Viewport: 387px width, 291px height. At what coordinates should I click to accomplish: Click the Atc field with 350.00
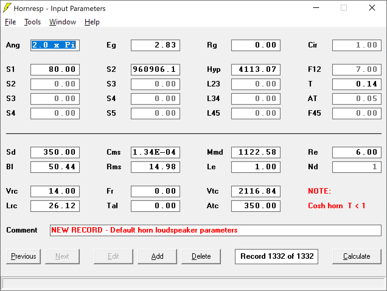coord(256,206)
